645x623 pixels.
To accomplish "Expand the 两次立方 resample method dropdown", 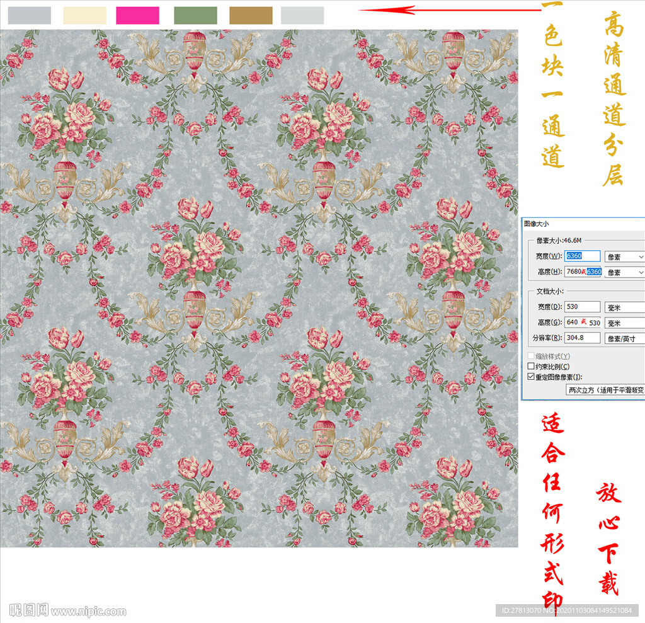I will pyautogui.click(x=605, y=391).
